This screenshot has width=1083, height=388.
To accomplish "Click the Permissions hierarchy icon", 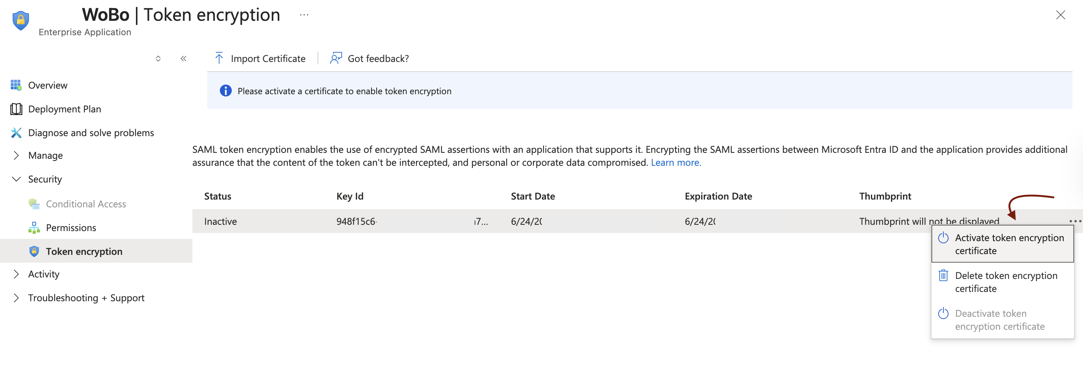I will [x=34, y=228].
